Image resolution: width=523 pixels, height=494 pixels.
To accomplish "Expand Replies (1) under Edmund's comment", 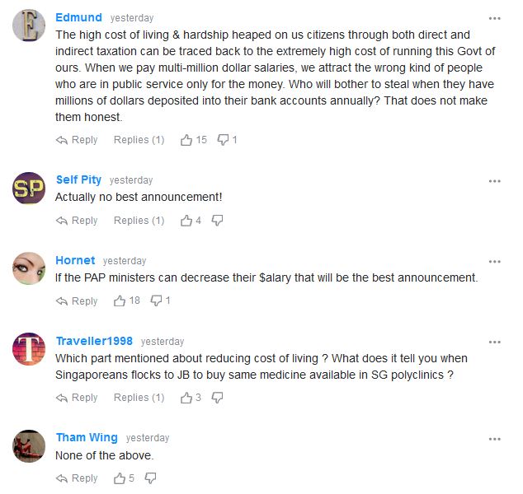I will [139, 140].
